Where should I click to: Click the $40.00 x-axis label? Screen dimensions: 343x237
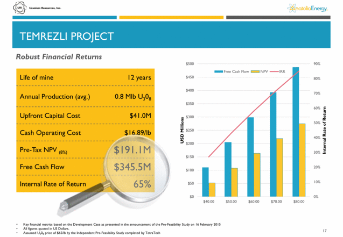coord(209,202)
